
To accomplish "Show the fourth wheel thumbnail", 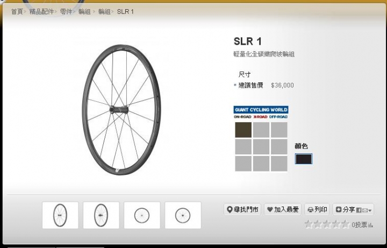I will click(x=183, y=215).
